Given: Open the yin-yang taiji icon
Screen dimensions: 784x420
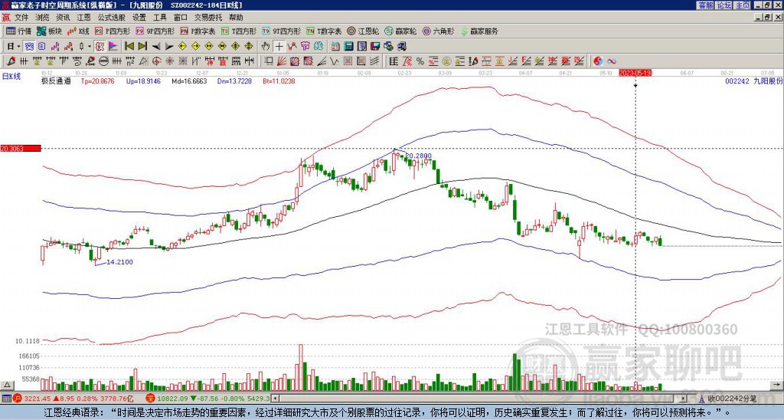Looking at the screenshot, I should [x=598, y=61].
